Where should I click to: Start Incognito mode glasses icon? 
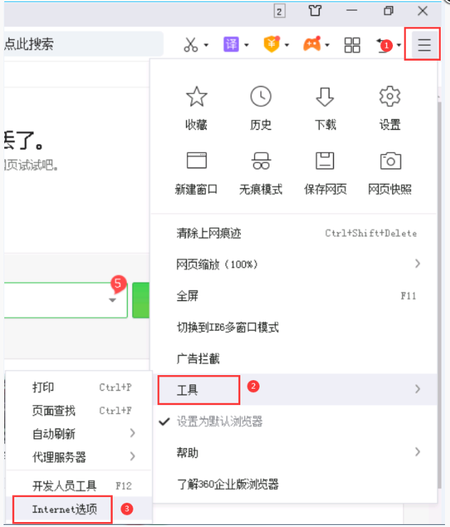(x=261, y=160)
